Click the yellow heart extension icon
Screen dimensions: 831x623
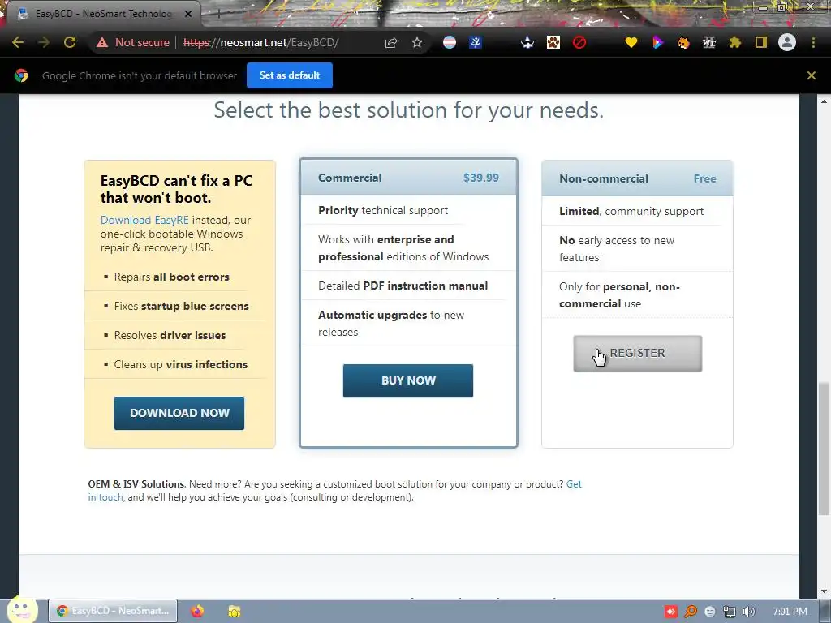(631, 42)
